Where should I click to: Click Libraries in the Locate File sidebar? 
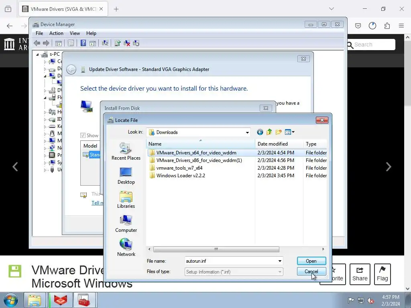tap(126, 200)
